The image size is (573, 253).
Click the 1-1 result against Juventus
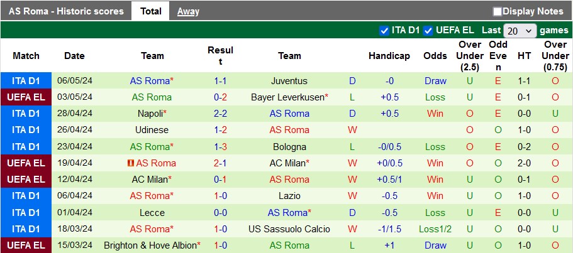(220, 81)
